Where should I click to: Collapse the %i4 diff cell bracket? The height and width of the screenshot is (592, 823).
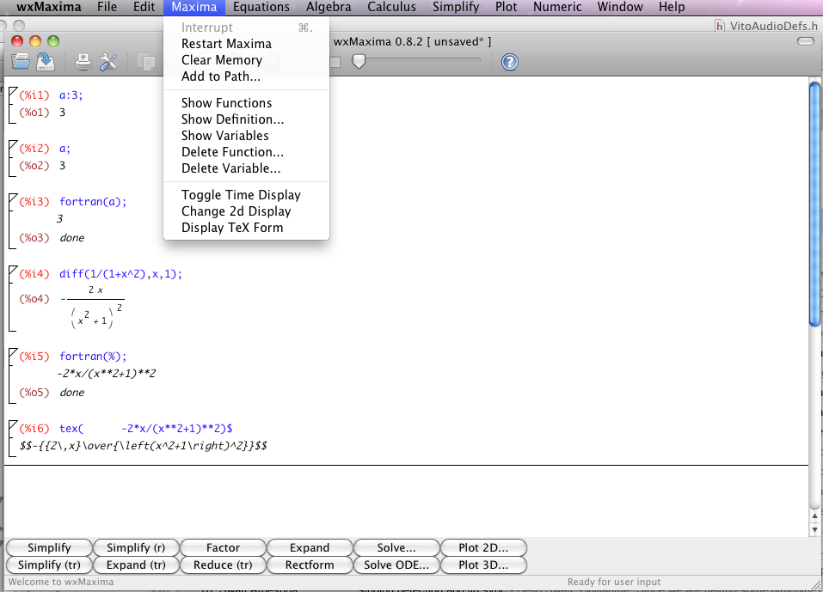pyautogui.click(x=13, y=299)
